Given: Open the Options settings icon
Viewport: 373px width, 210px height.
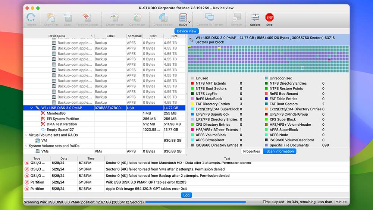Looking at the screenshot, I should pyautogui.click(x=255, y=18).
